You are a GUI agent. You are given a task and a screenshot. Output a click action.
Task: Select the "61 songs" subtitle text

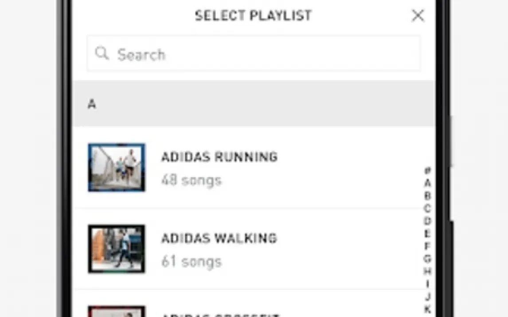pos(191,262)
